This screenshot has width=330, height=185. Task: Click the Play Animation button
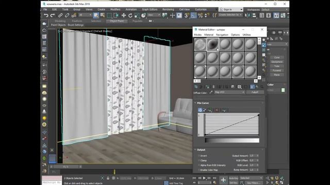click(x=204, y=178)
